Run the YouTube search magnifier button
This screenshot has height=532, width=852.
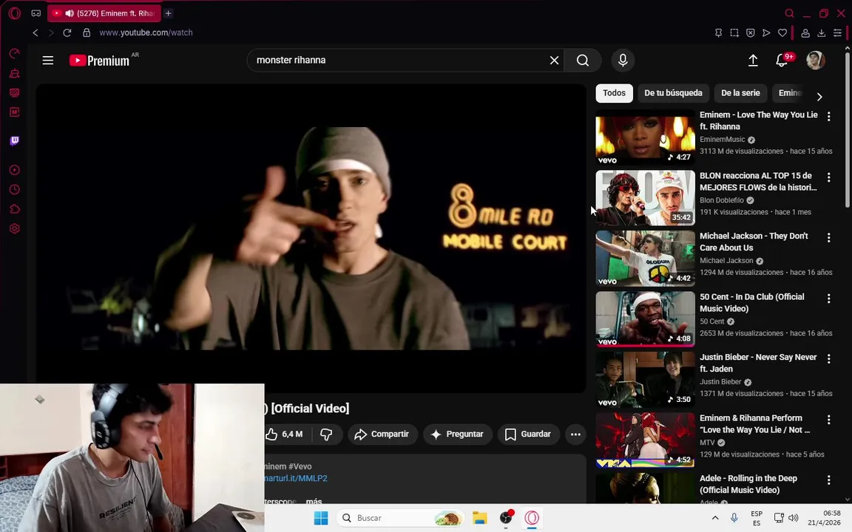click(583, 61)
